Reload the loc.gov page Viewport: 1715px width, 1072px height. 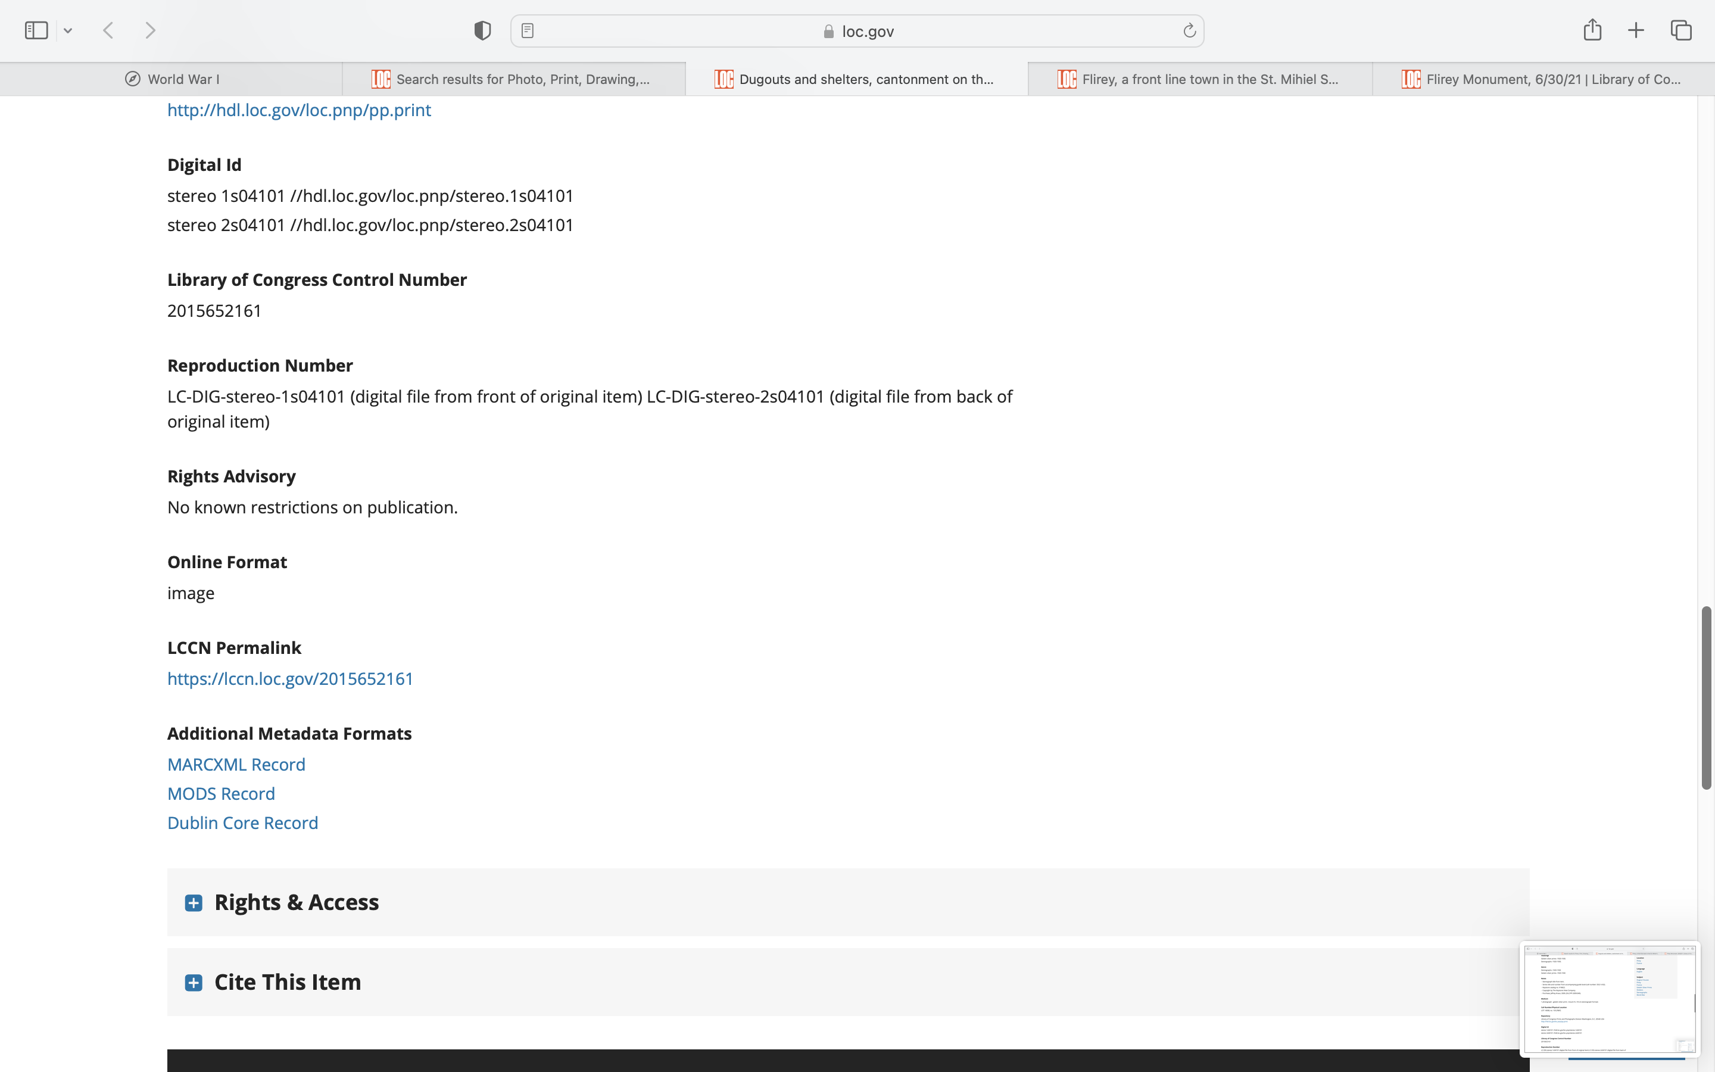1189,30
